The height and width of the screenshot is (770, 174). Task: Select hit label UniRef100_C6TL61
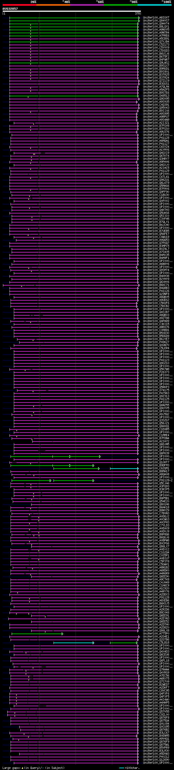pos(156,177)
